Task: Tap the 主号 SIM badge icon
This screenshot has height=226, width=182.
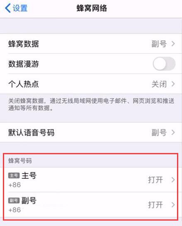Action: 14,175
